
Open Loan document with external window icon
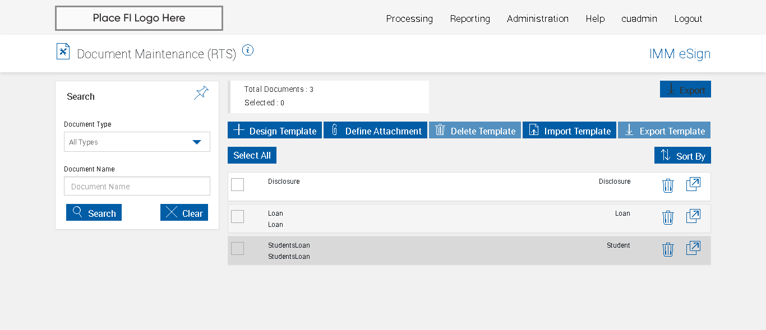point(693,216)
